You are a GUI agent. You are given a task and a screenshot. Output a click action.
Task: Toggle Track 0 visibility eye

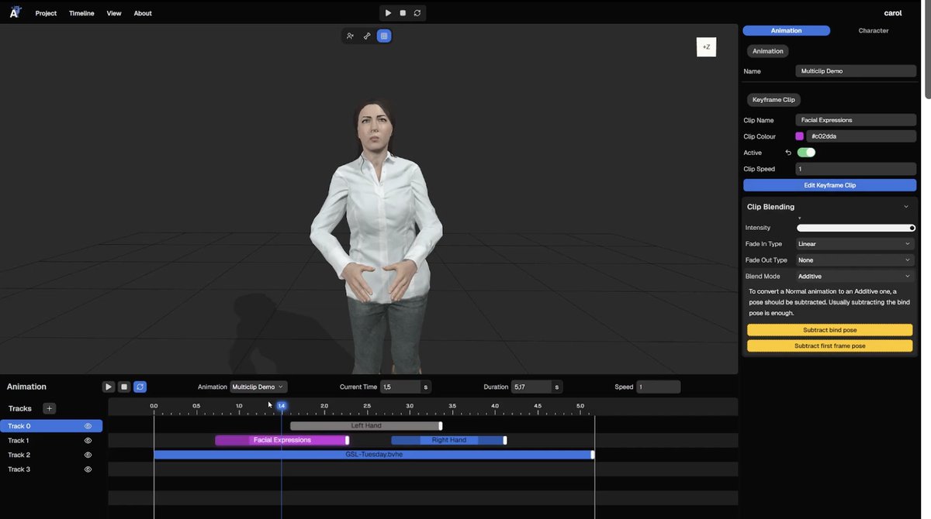tap(88, 426)
